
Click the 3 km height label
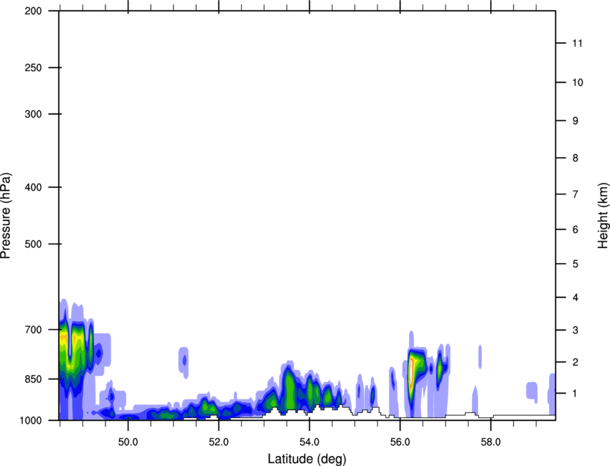[x=576, y=331]
